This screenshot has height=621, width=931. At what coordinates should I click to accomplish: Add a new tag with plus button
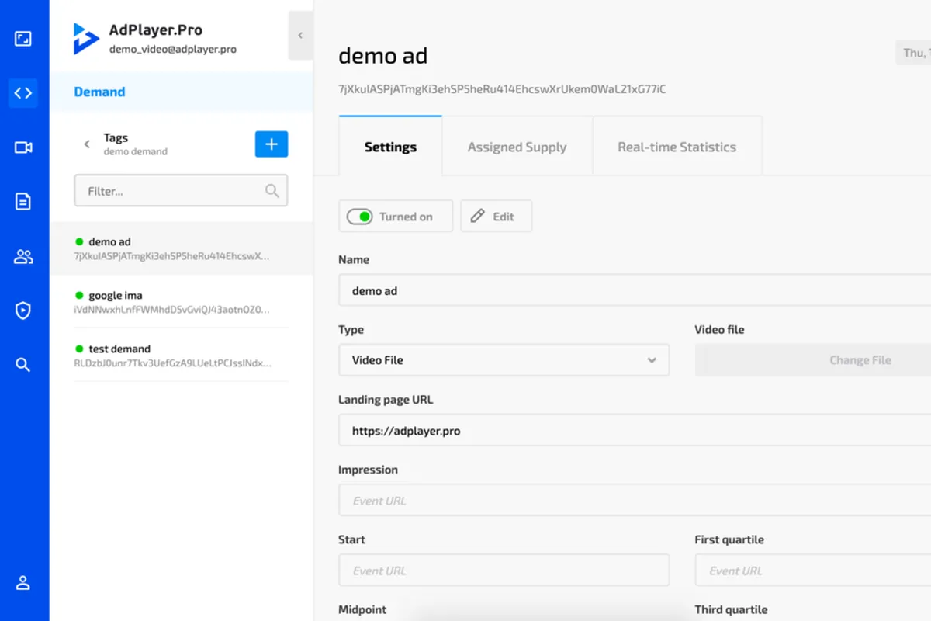(272, 144)
